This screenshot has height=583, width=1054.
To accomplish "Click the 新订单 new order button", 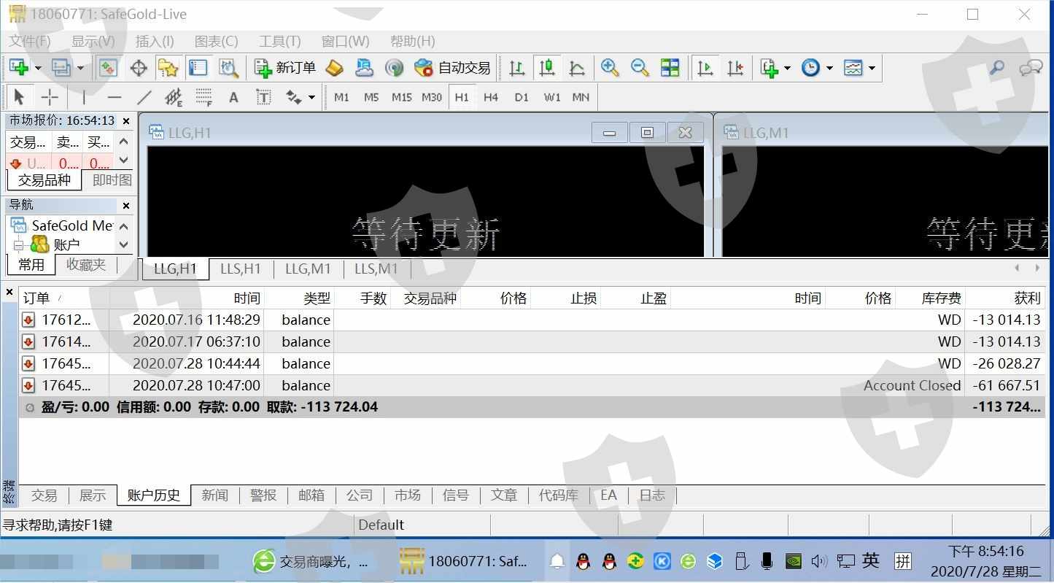I will coord(284,68).
